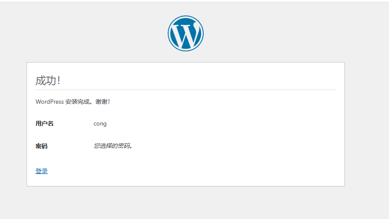Image resolution: width=389 pixels, height=219 pixels.
Task: Click the "您选择的密码。" text
Action: tap(113, 146)
